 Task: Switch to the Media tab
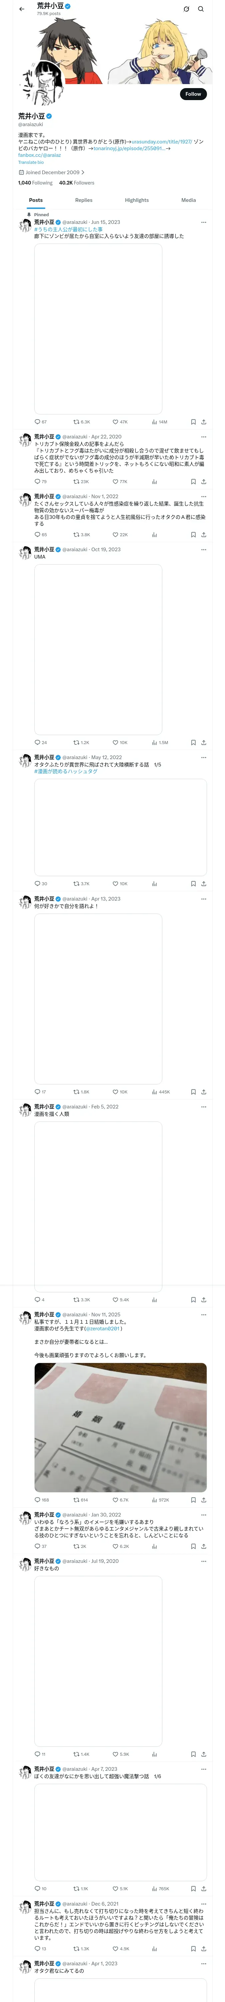[x=189, y=200]
